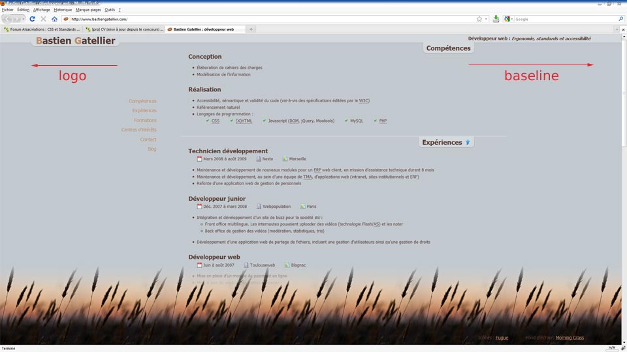Go to Compétences in the side navigation
The image size is (627, 352).
point(142,101)
